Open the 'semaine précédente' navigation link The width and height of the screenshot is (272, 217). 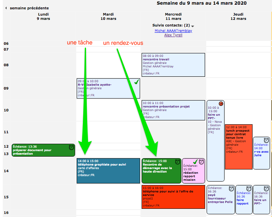pos(29,8)
